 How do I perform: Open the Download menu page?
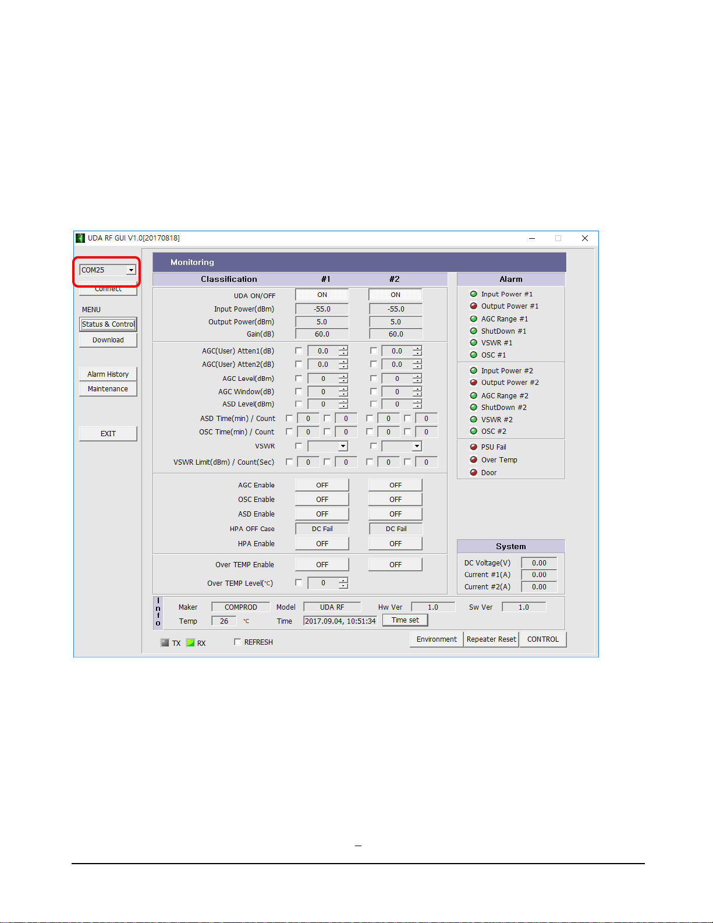pyautogui.click(x=108, y=340)
